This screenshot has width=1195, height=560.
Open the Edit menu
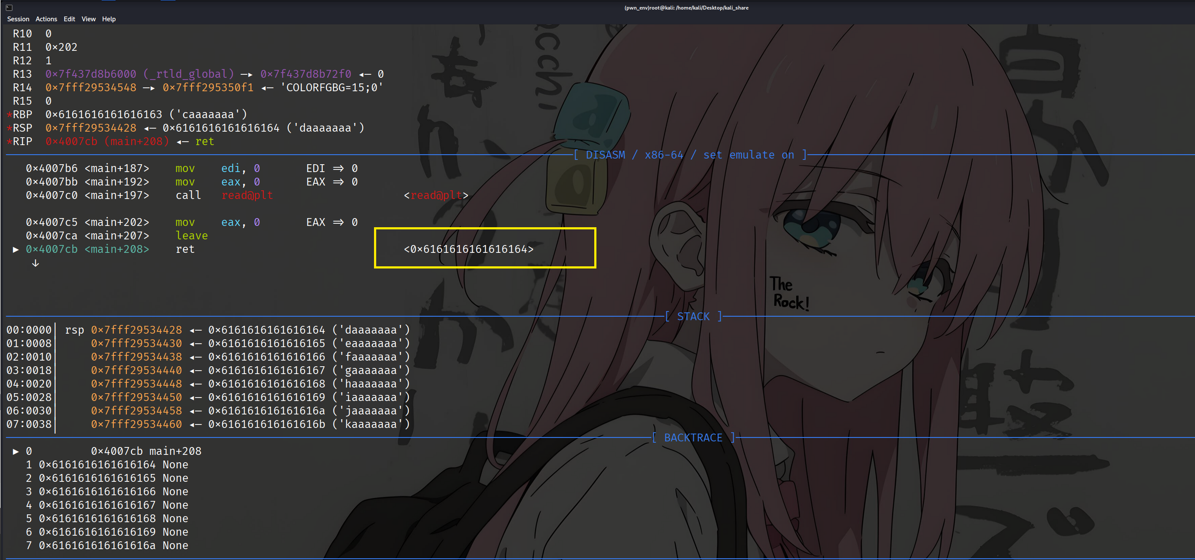(69, 19)
